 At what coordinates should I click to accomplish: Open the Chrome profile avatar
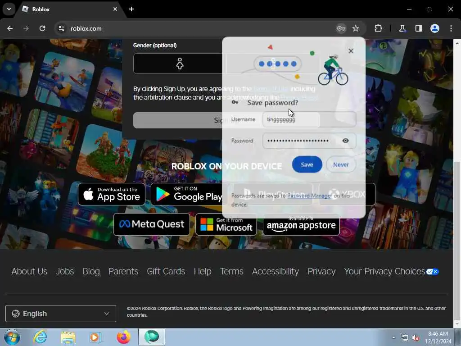(x=435, y=28)
